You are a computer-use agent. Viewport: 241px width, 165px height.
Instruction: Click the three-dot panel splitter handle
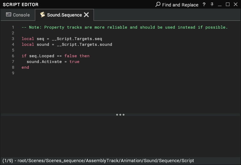(120, 115)
